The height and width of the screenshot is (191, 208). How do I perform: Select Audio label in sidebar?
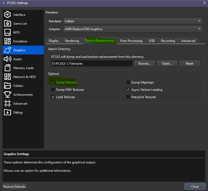pos(17,59)
